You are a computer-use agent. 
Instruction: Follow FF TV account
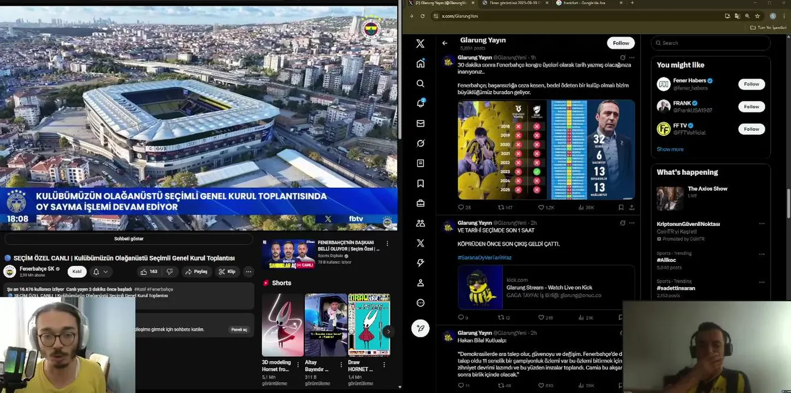point(751,129)
